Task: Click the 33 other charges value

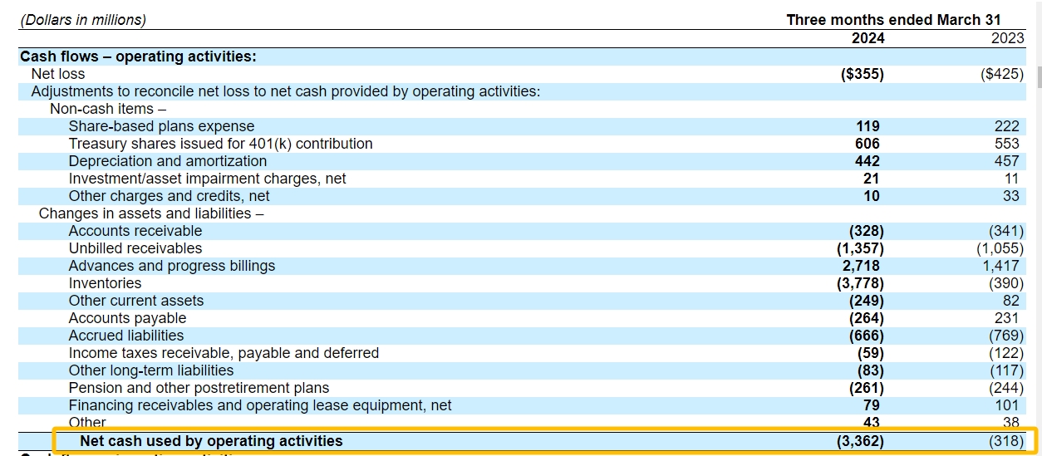Action: (1011, 196)
